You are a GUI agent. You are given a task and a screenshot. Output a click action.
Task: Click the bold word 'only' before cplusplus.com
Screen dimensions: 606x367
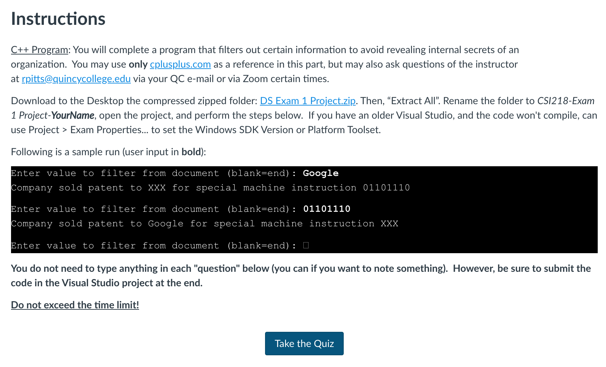click(x=138, y=65)
